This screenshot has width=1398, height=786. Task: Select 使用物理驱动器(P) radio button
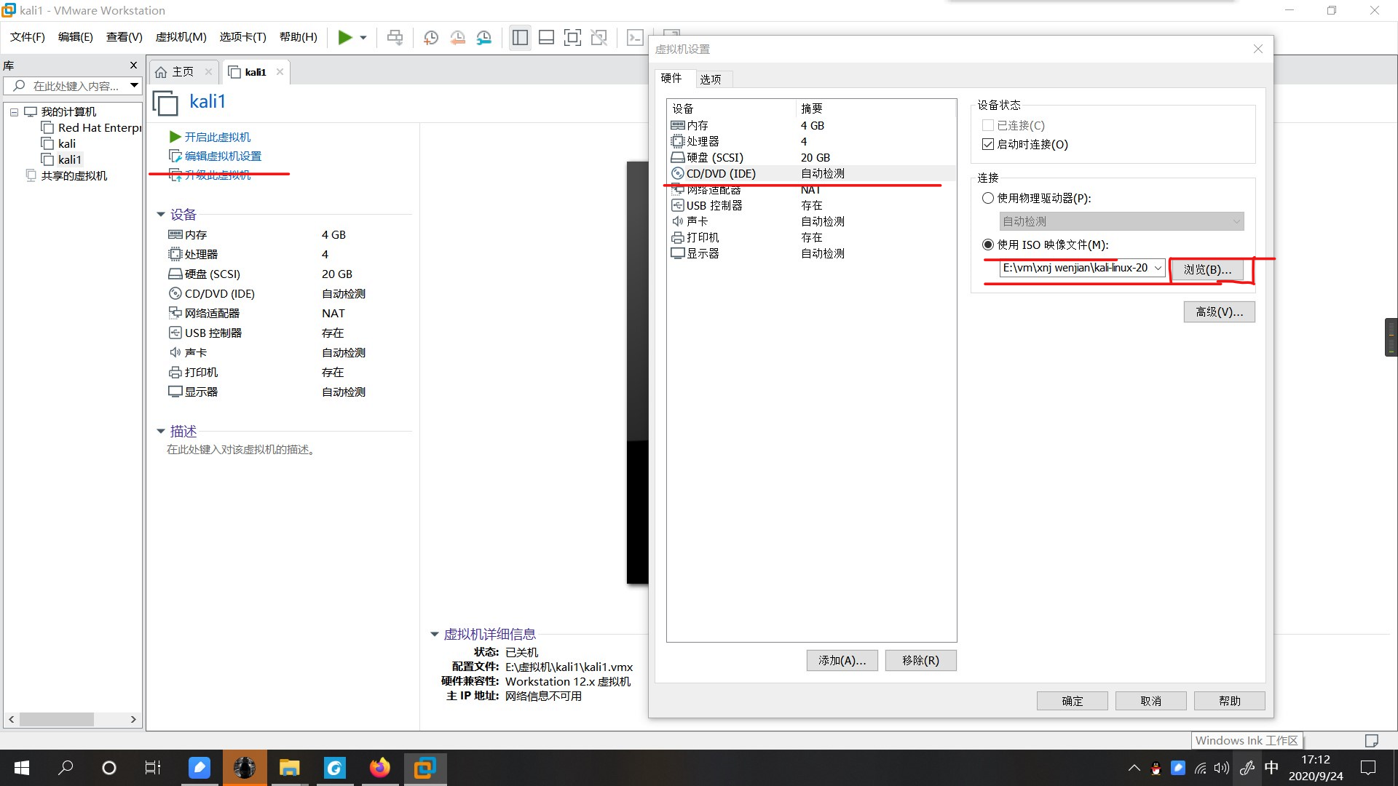point(988,198)
